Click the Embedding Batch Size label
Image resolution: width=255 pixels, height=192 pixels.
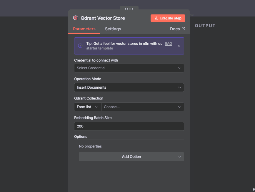point(93,118)
